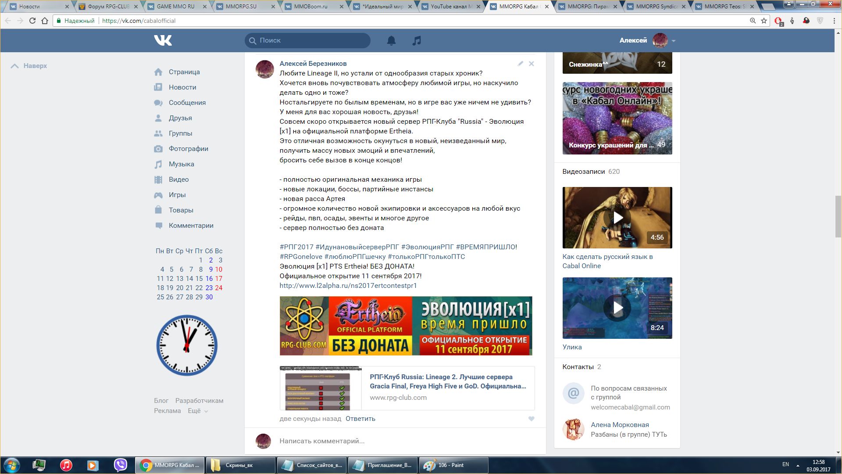Click the VK logo in header
Image resolution: width=842 pixels, height=474 pixels.
tap(163, 40)
